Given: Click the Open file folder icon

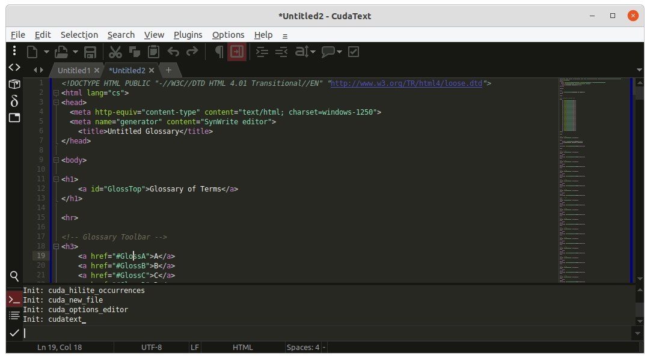Looking at the screenshot, I should click(61, 52).
